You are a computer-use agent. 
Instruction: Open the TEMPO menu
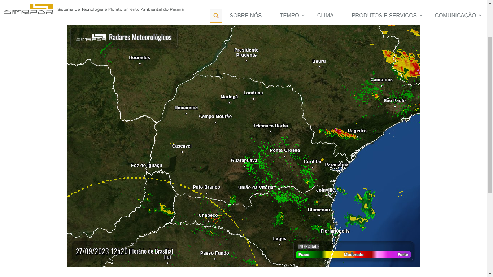(x=289, y=16)
